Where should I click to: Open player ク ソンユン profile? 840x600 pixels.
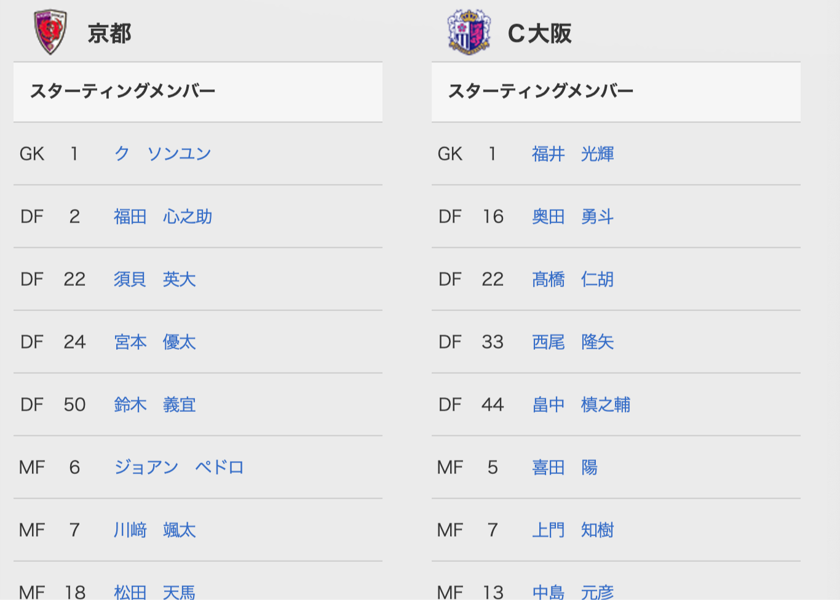[x=163, y=154]
